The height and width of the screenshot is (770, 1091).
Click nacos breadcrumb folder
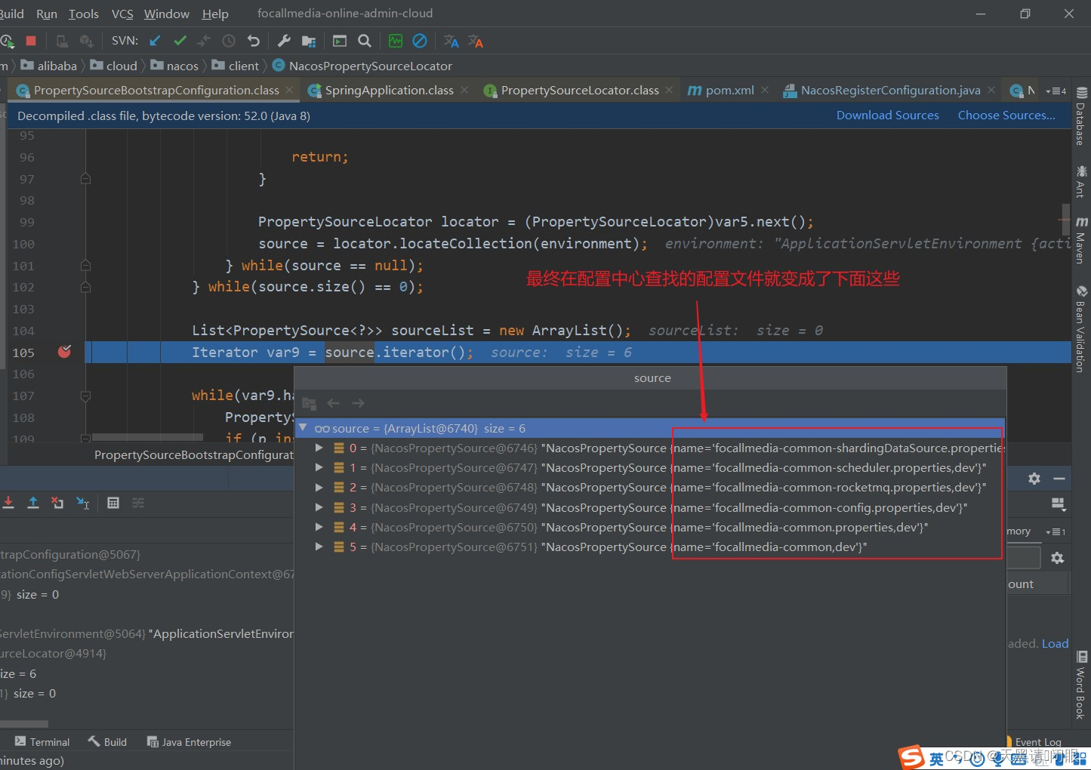pyautogui.click(x=174, y=66)
